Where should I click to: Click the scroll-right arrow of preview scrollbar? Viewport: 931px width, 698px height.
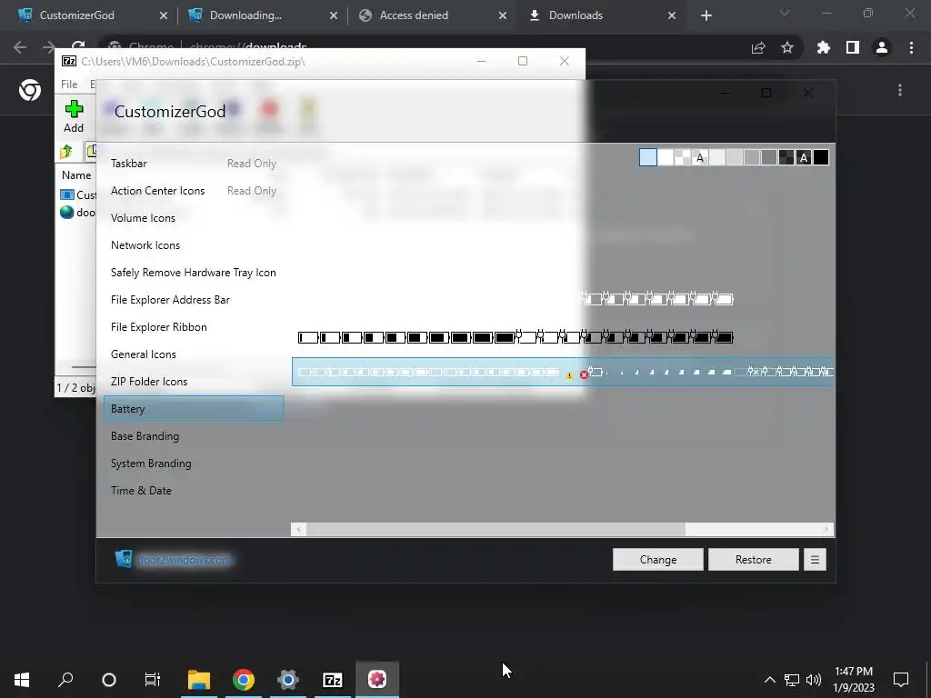826,529
